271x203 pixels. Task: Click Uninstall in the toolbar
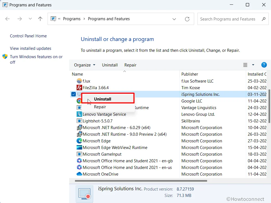pos(110,65)
